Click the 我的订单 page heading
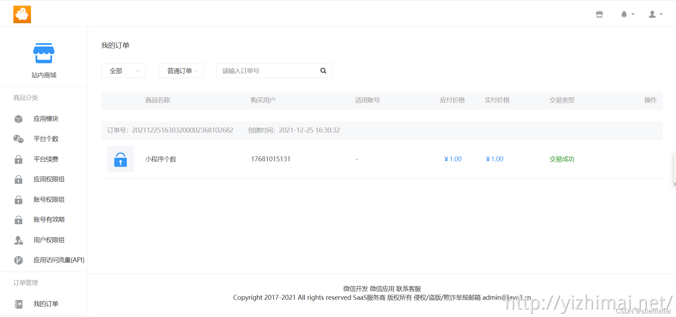Viewport: 676px width, 317px height. pos(115,45)
